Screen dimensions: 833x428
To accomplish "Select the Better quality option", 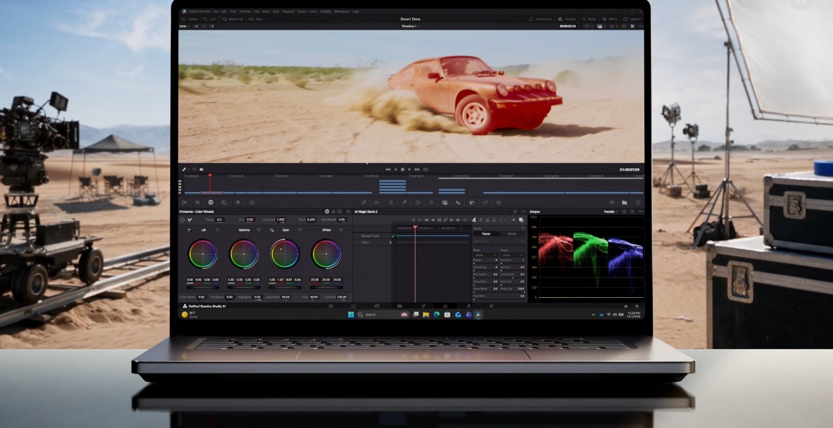I will 512,233.
